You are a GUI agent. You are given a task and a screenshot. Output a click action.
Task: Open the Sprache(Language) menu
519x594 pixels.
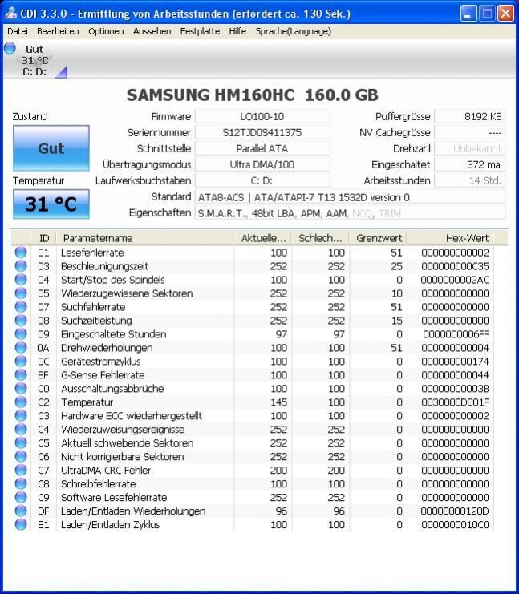(293, 31)
